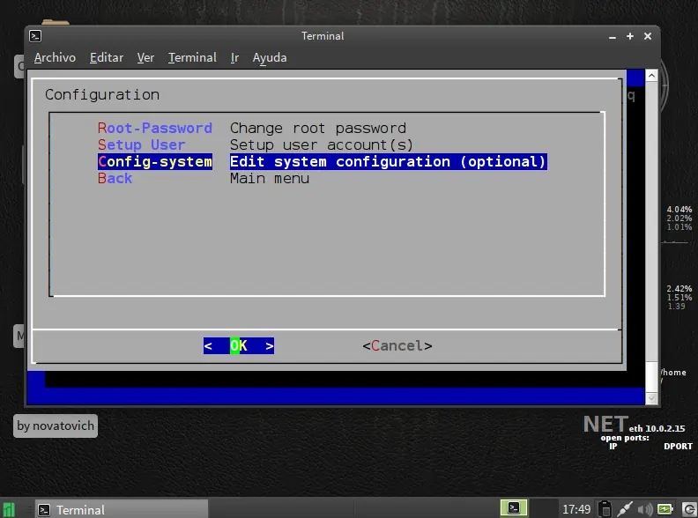Image resolution: width=698 pixels, height=518 pixels.
Task: Click the terminal icon in the title bar
Action: (x=35, y=36)
